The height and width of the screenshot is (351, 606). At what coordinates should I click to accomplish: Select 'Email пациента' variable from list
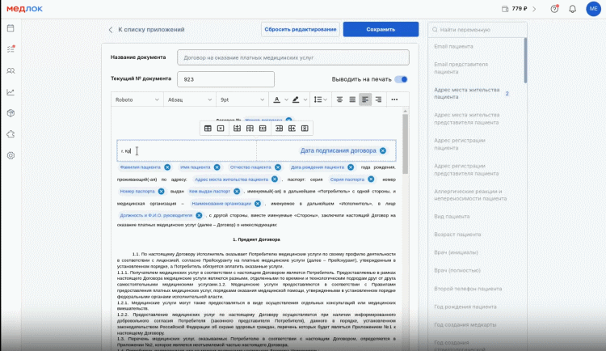[453, 46]
